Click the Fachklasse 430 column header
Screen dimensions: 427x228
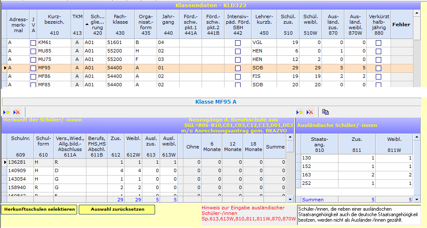[120, 25]
